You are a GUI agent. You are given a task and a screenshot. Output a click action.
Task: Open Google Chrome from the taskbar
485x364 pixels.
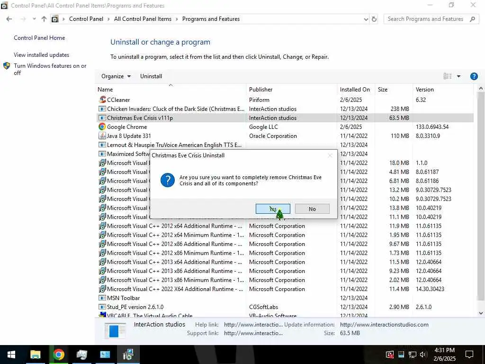pos(58,355)
